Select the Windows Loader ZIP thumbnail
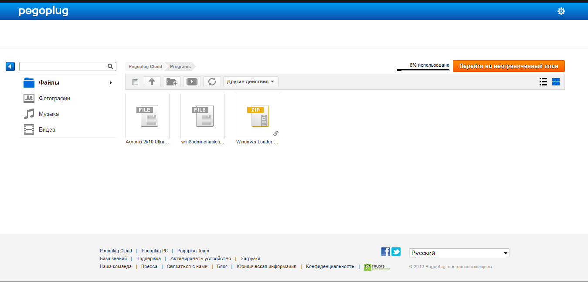Viewport: 588px width, 282px height. click(258, 116)
